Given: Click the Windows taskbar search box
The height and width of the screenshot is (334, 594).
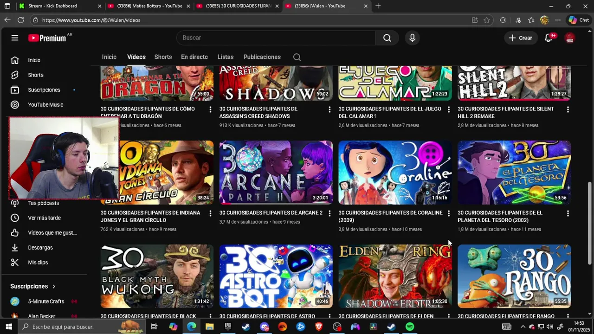Looking at the screenshot, I should pyautogui.click(x=83, y=327).
